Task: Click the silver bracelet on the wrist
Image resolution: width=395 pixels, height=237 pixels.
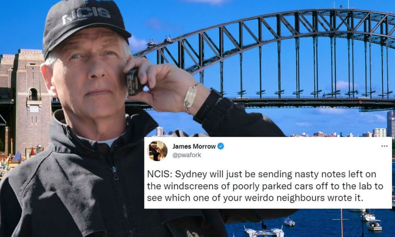Action: point(191,97)
